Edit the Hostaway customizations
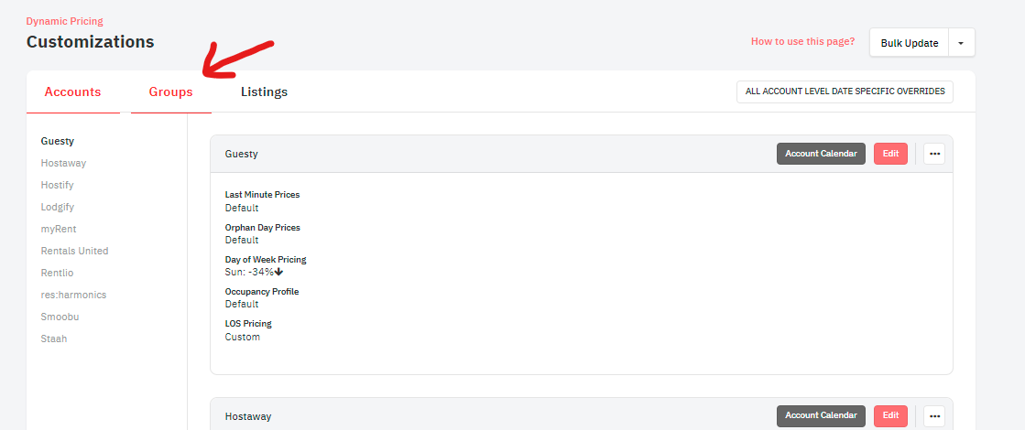1025x430 pixels. 890,415
